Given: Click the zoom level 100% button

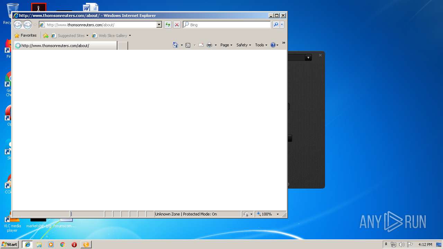Looking at the screenshot, I should pyautogui.click(x=264, y=214).
